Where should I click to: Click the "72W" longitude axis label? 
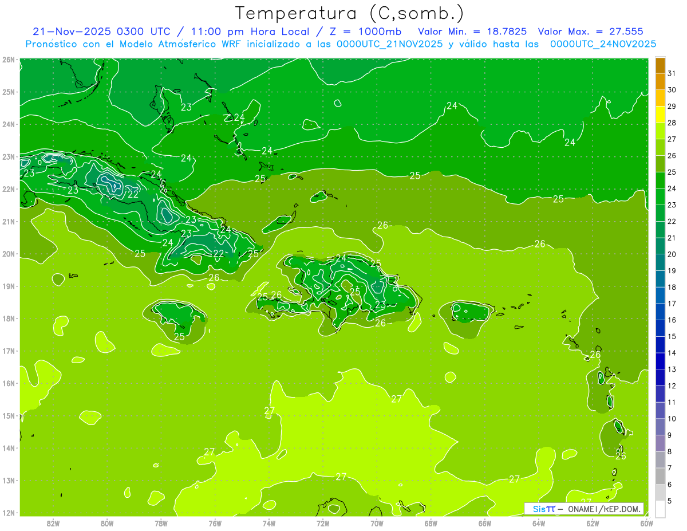point(323,523)
